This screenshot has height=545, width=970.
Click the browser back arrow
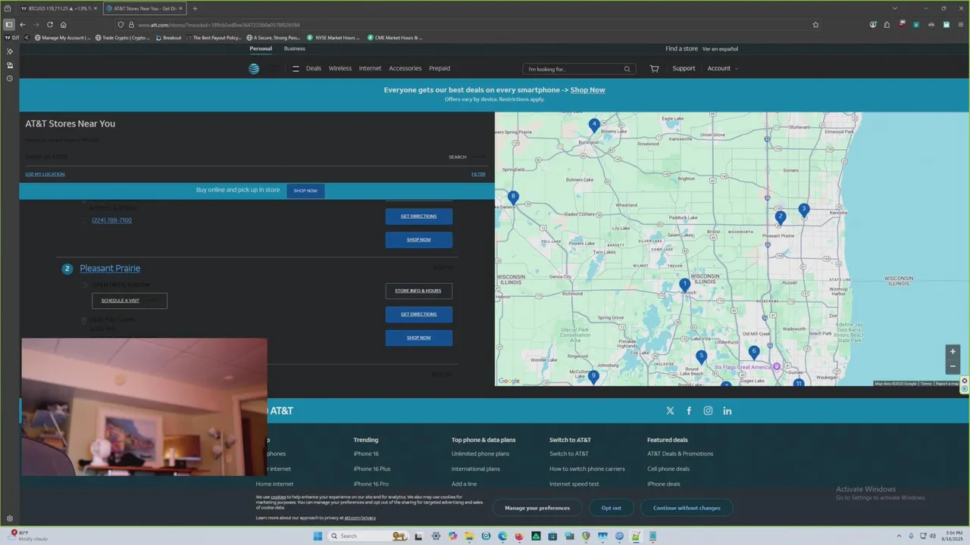22,24
